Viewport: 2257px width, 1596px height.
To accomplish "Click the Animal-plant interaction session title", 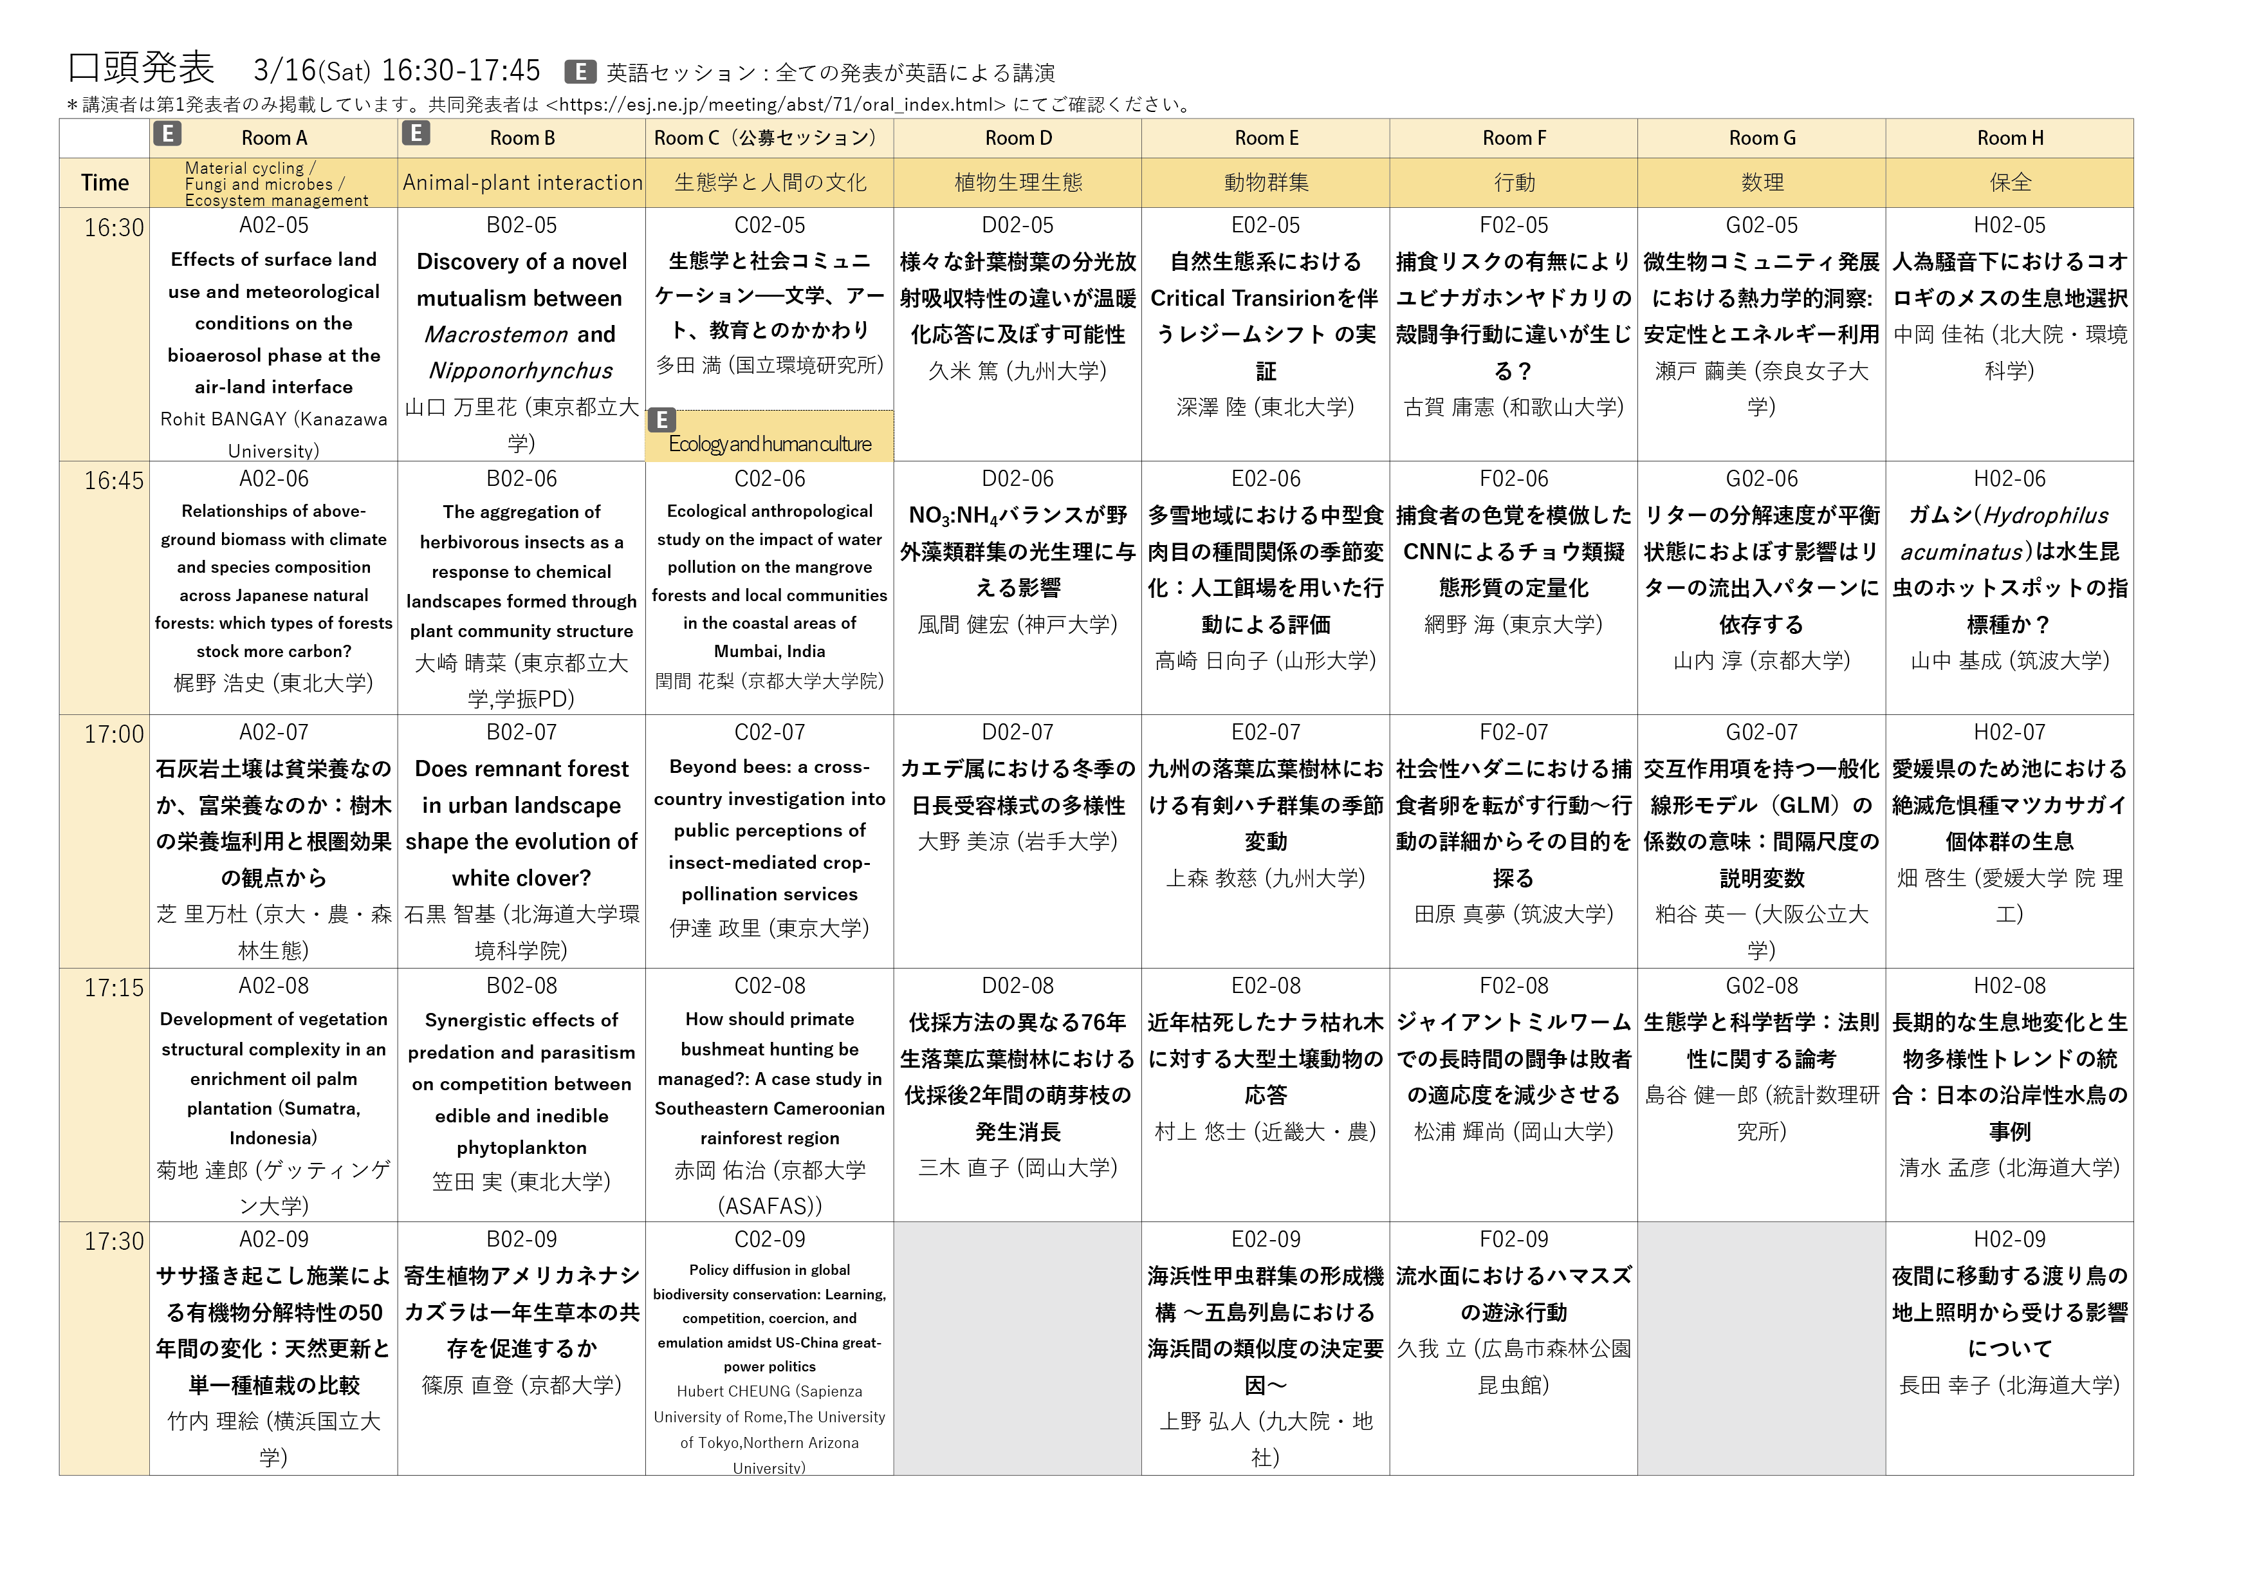I will click(x=522, y=183).
